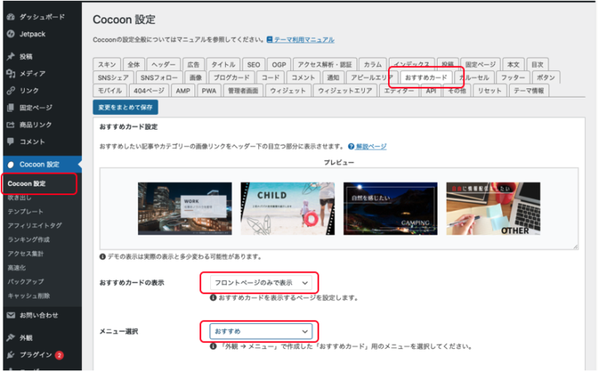Image resolution: width=599 pixels, height=372 pixels.
Task: Switch to the OGP tab
Action: tap(279, 64)
